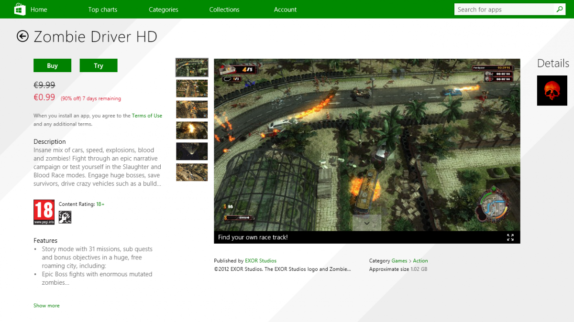Click the ©2012 EXOR Studios copyright text
The width and height of the screenshot is (574, 322).
(x=282, y=269)
